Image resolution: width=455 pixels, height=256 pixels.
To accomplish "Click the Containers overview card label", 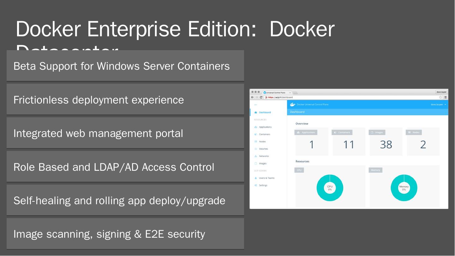I will click(342, 132).
